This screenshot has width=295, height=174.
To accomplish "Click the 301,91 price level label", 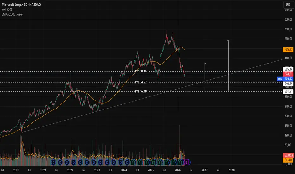I will pos(288,92).
